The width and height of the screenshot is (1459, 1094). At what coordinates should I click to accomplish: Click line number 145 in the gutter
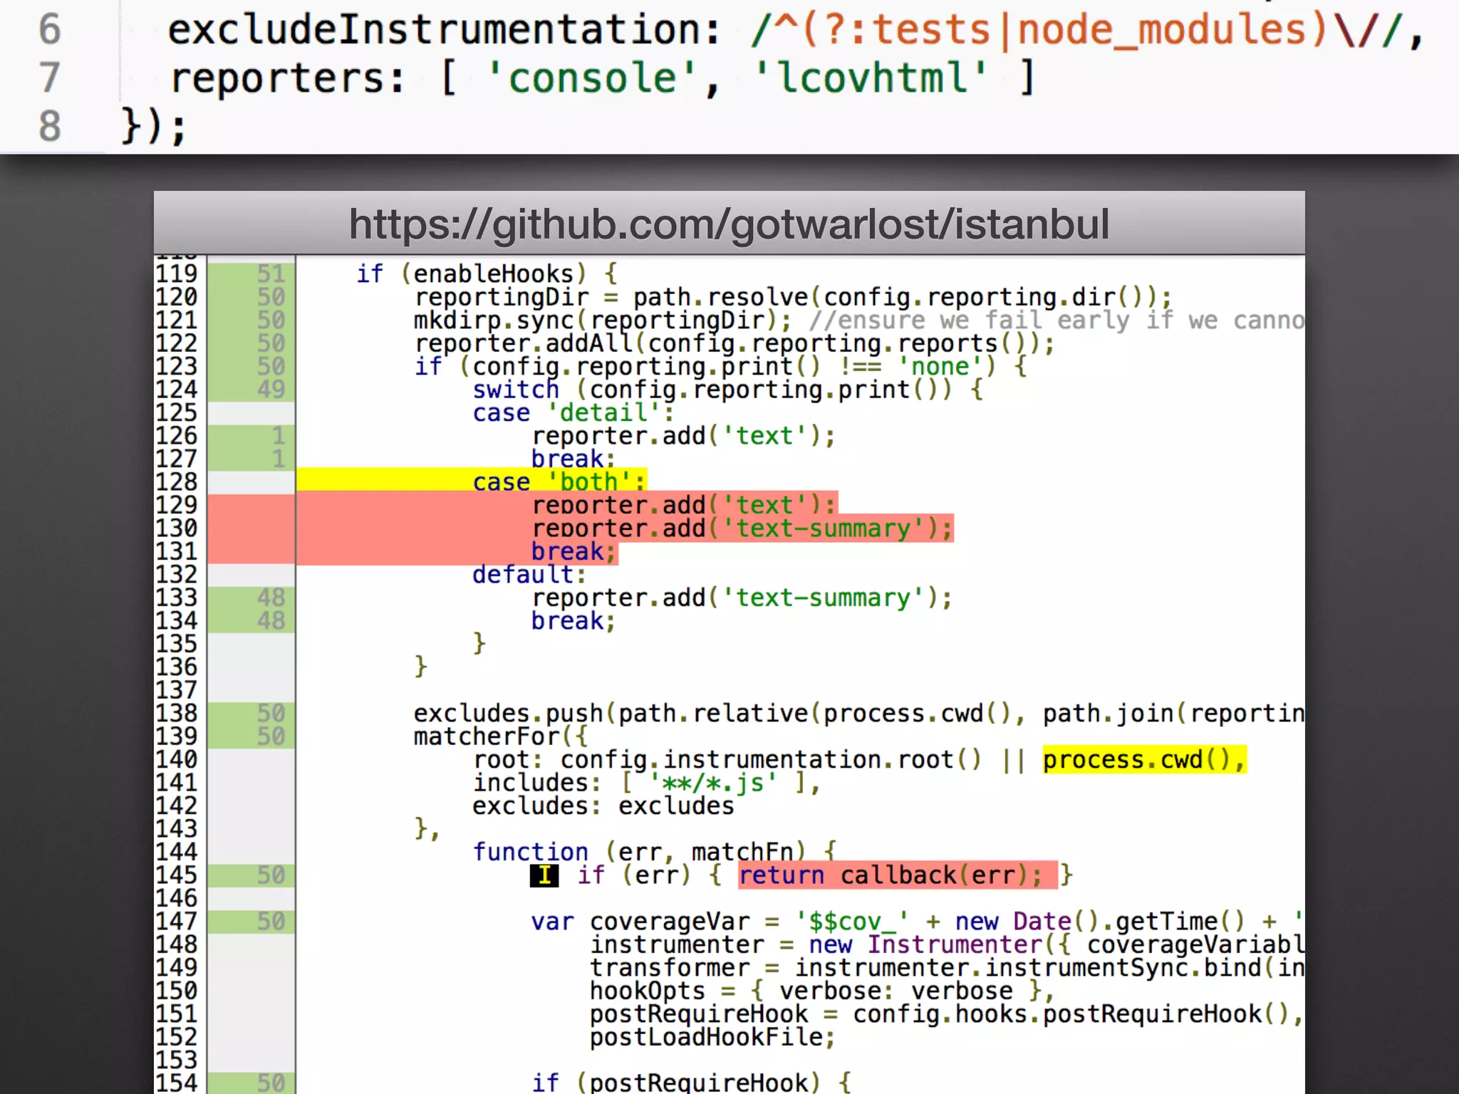tap(177, 875)
